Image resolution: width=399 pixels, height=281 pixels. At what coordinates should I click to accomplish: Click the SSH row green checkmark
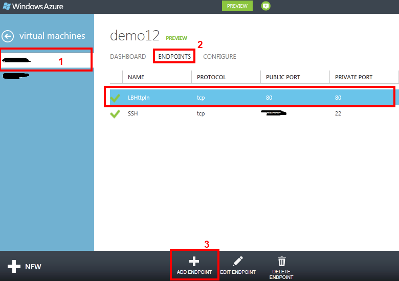click(115, 113)
